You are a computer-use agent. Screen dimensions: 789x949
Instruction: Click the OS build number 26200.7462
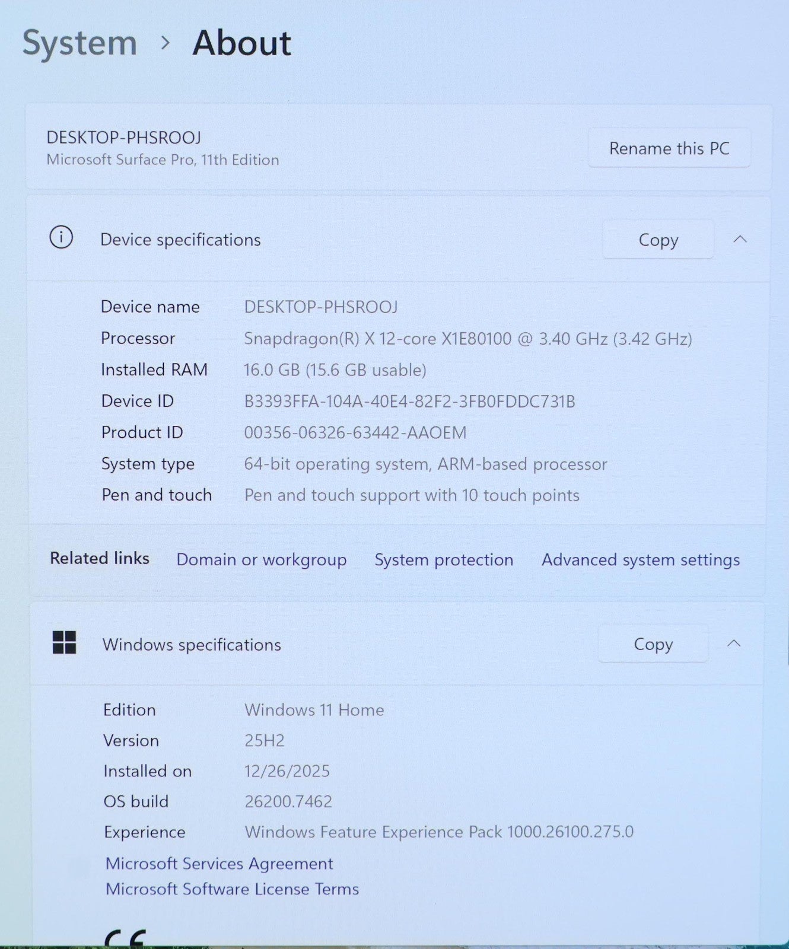click(288, 801)
